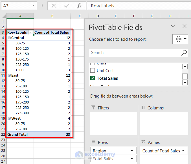
Task: Click the magnifier icon in the Search box
Action: pos(184,53)
